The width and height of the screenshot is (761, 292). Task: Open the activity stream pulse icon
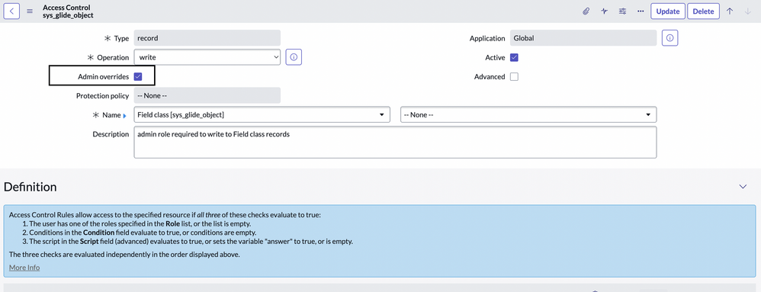tap(604, 11)
